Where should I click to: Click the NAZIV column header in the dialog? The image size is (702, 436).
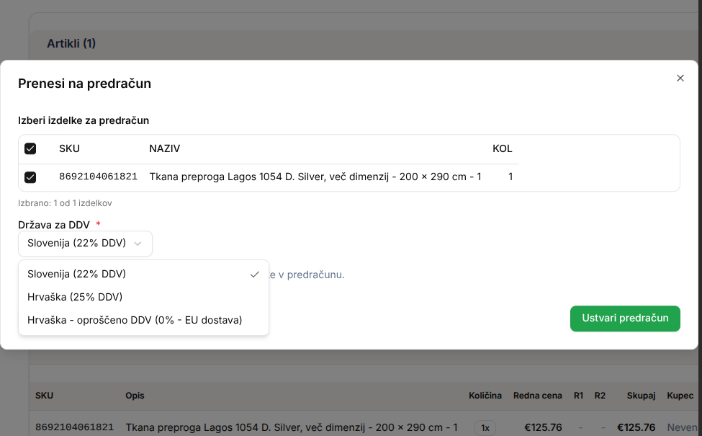click(164, 149)
